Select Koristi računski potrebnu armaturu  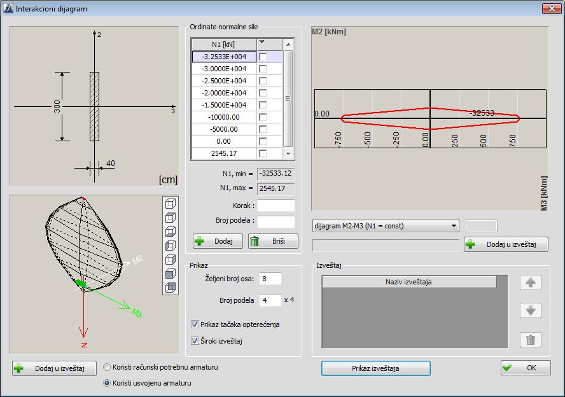(x=107, y=367)
